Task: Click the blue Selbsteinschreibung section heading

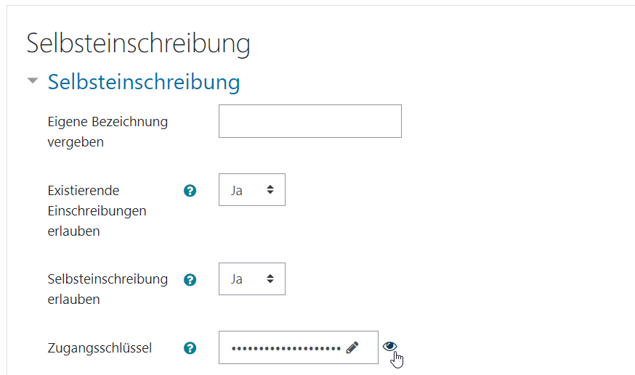Action: point(144,82)
